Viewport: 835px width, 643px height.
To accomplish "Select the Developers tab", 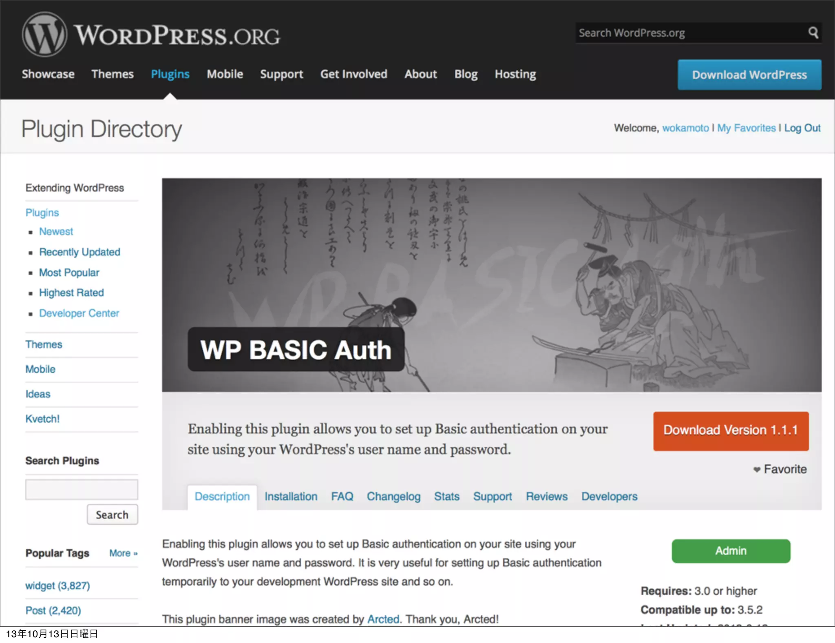I will [609, 497].
